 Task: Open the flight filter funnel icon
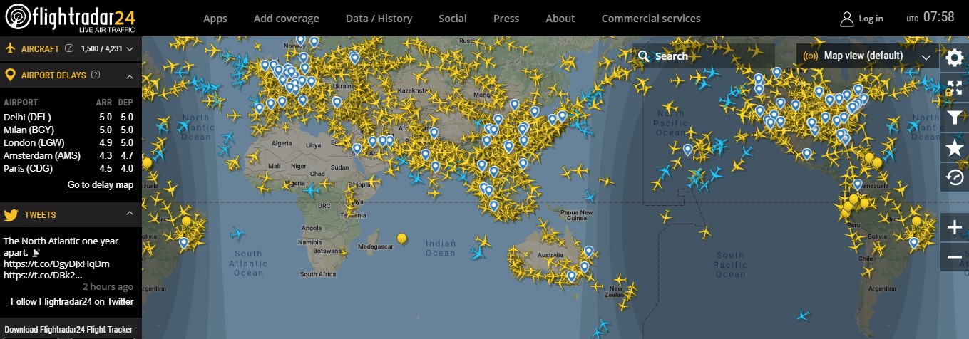(955, 118)
